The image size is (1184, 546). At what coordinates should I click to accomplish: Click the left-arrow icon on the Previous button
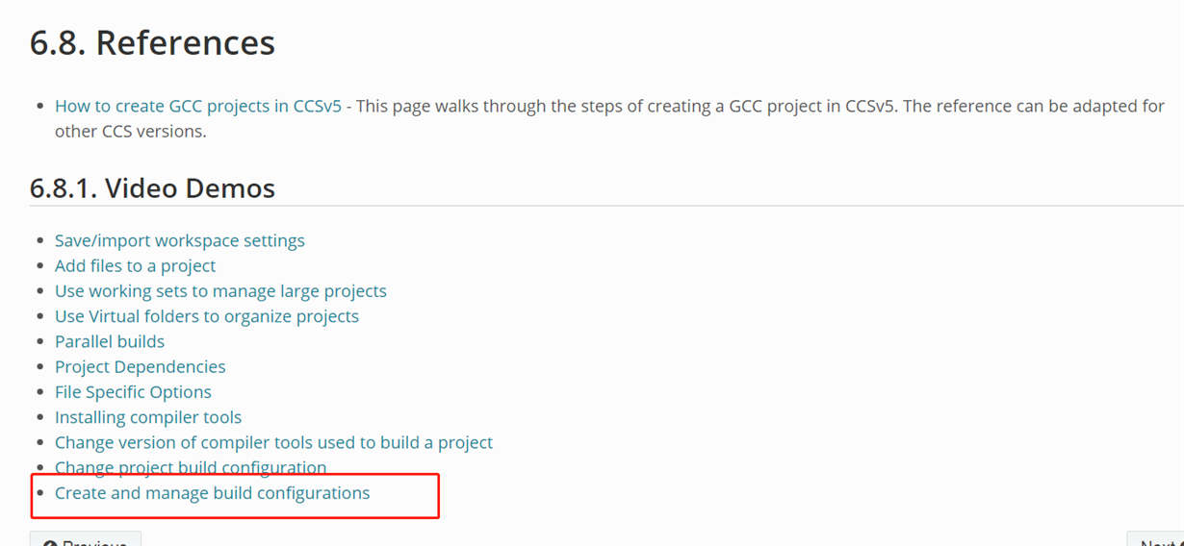(48, 542)
